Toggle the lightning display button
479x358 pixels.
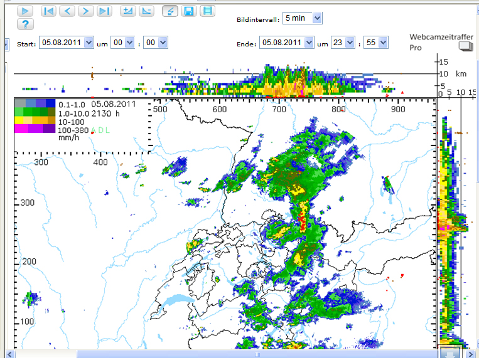tap(170, 11)
